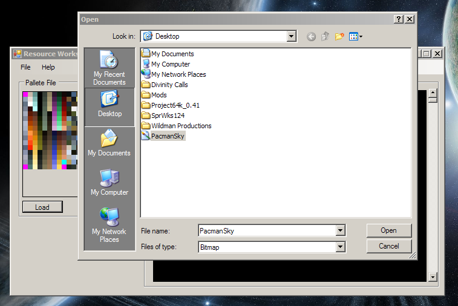
Task: Pick the magenta swatch in palette top-left
Action: (25, 94)
